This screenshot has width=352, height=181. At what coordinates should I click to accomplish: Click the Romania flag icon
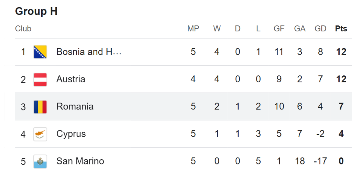[x=40, y=107]
